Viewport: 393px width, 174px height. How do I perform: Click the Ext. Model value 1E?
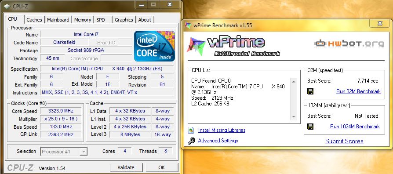click(108, 84)
